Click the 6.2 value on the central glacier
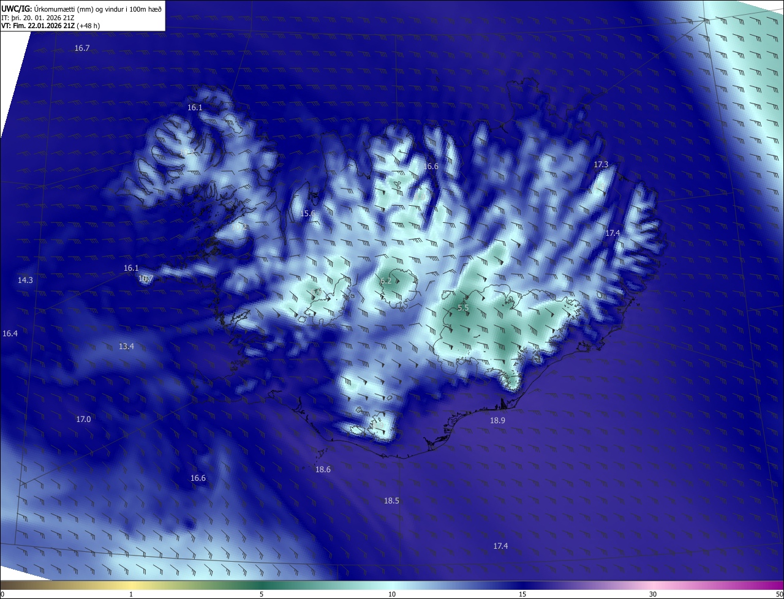This screenshot has height=599, width=784. point(386,281)
